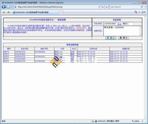Viewport: 148px width, 124px height.
Task: Click the message content textarea
Action: point(122,31)
